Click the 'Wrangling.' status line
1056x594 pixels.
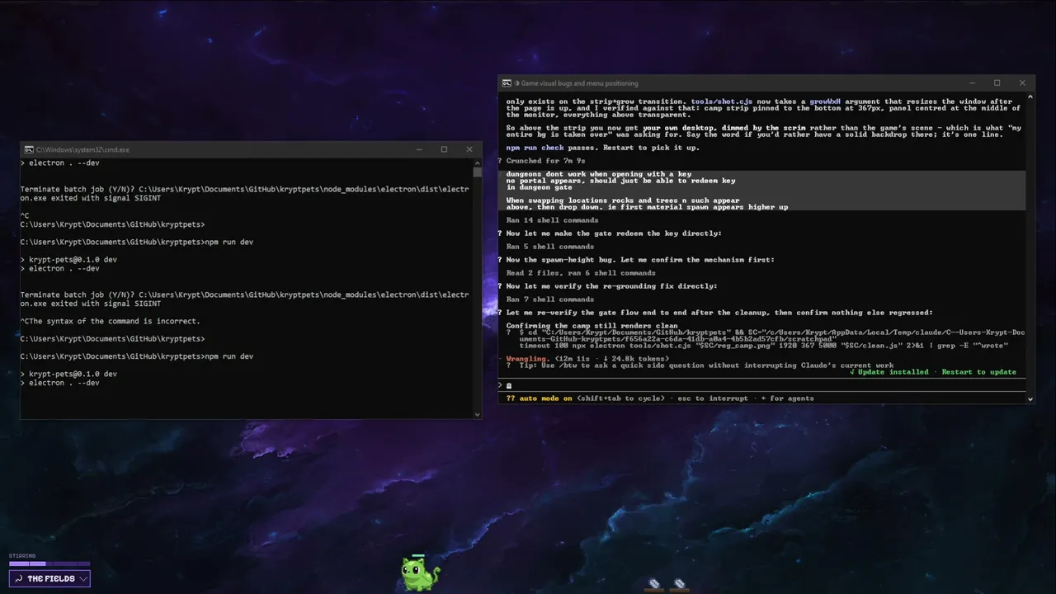(587, 359)
